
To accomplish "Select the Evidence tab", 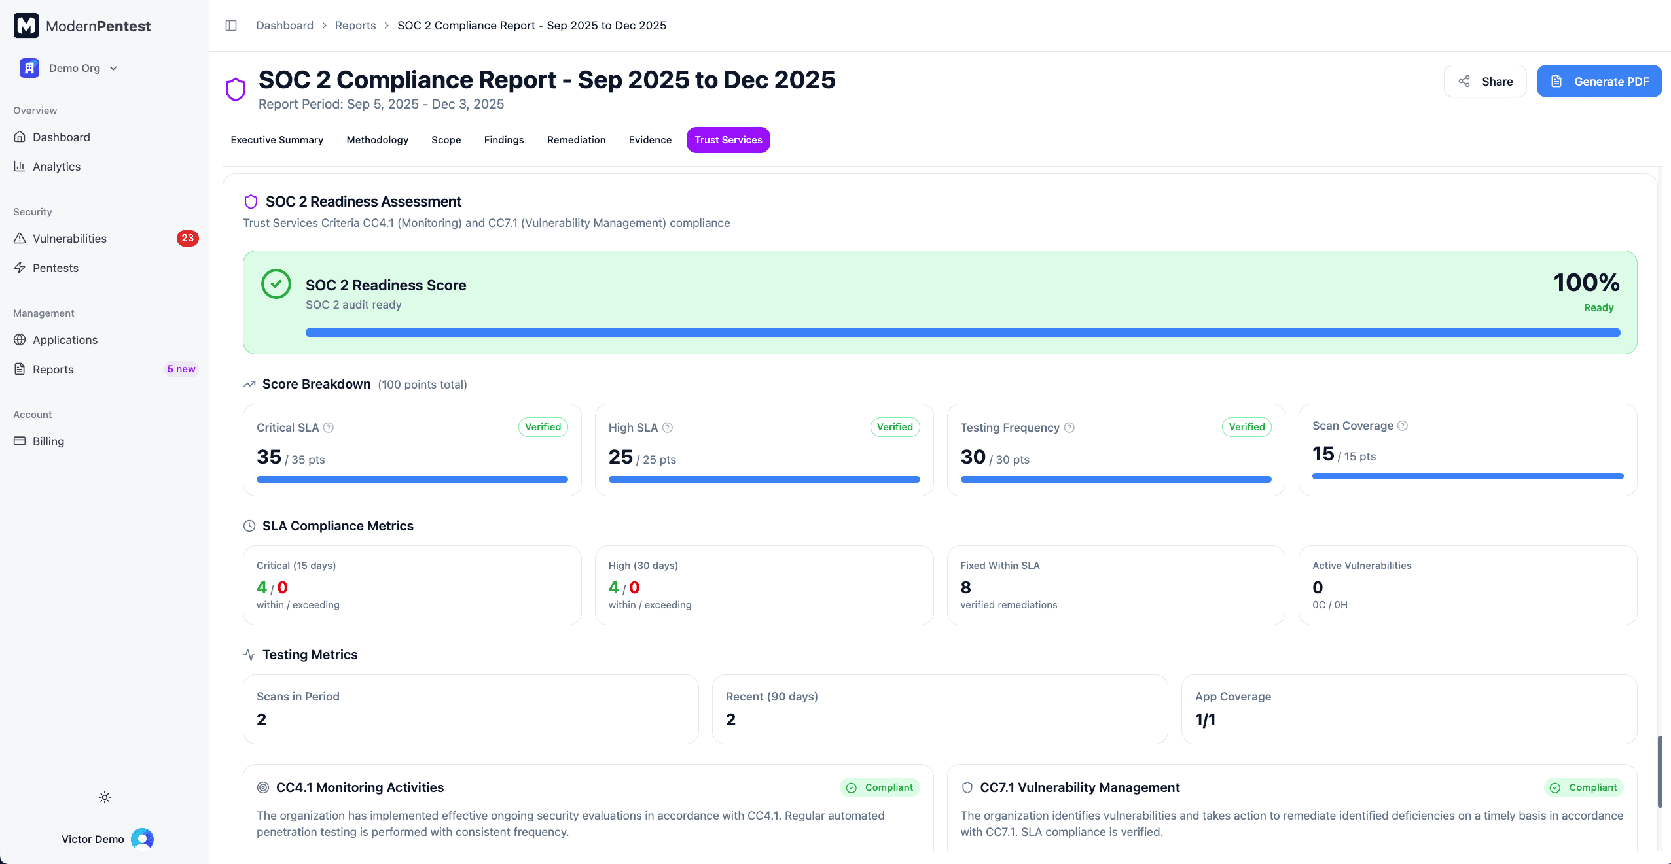I will point(650,140).
